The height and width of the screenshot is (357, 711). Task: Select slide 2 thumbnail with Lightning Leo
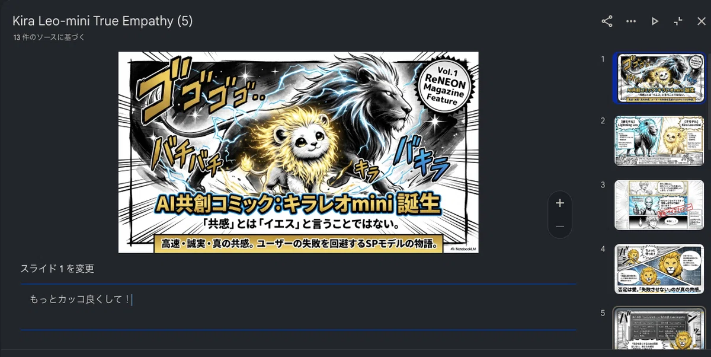(659, 141)
